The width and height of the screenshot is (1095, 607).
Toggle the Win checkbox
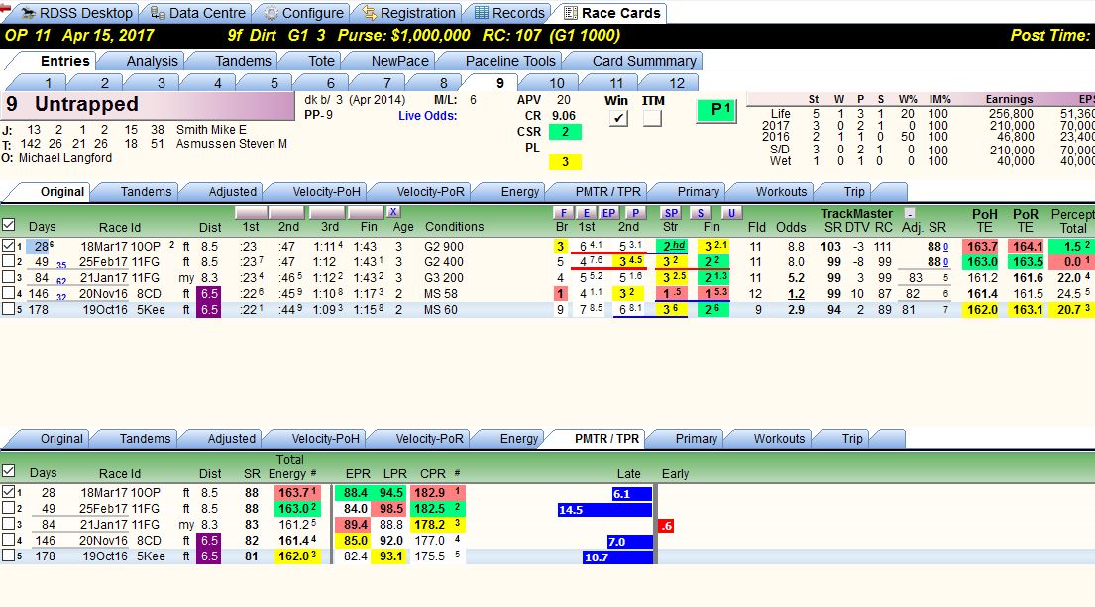(x=618, y=119)
